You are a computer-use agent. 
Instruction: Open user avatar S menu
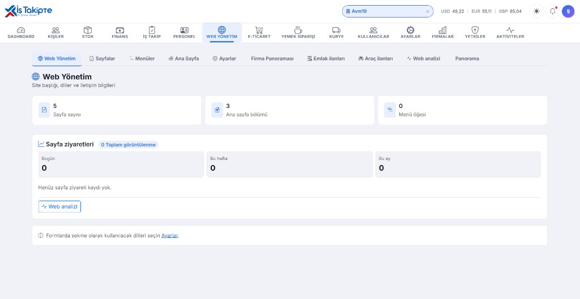568,11
